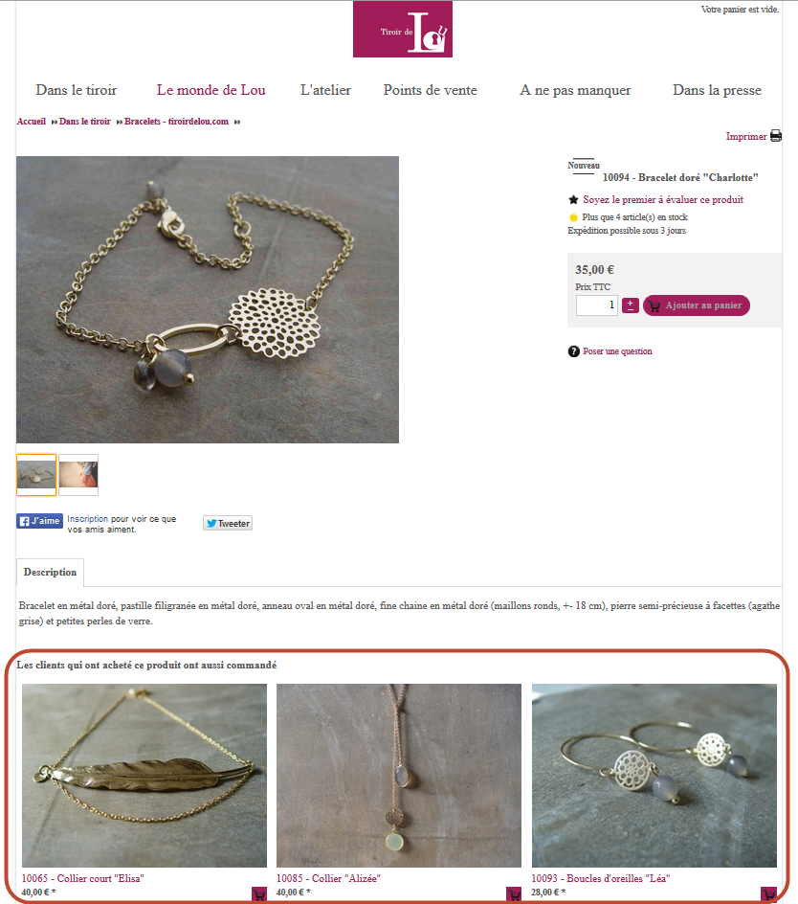Open the Boucles d'oreilles Léa product image
This screenshot has width=798, height=904.
point(654,776)
